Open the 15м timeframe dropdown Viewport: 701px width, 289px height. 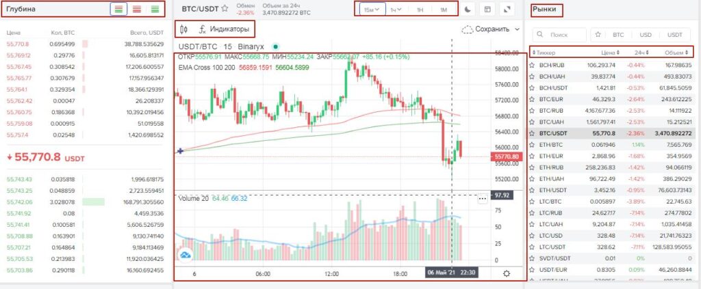point(372,10)
